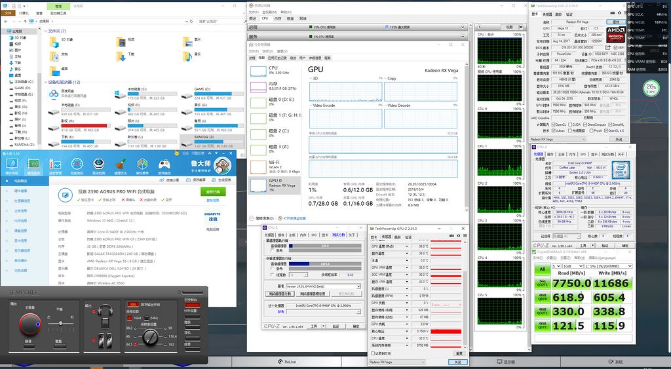The width and height of the screenshot is (671, 369).
Task: Click the green rescan button in Lu Master
Action: 213,192
